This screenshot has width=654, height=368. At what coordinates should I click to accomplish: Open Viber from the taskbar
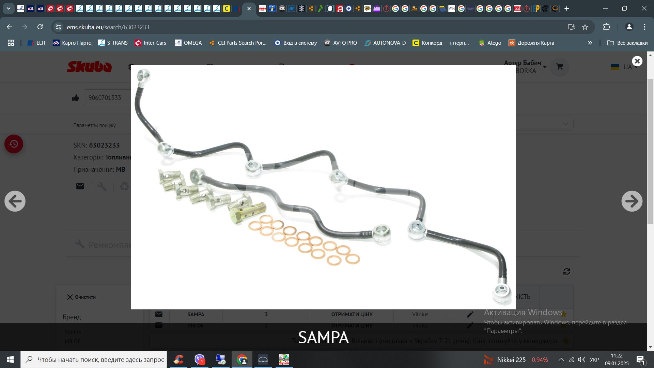pyautogui.click(x=200, y=359)
